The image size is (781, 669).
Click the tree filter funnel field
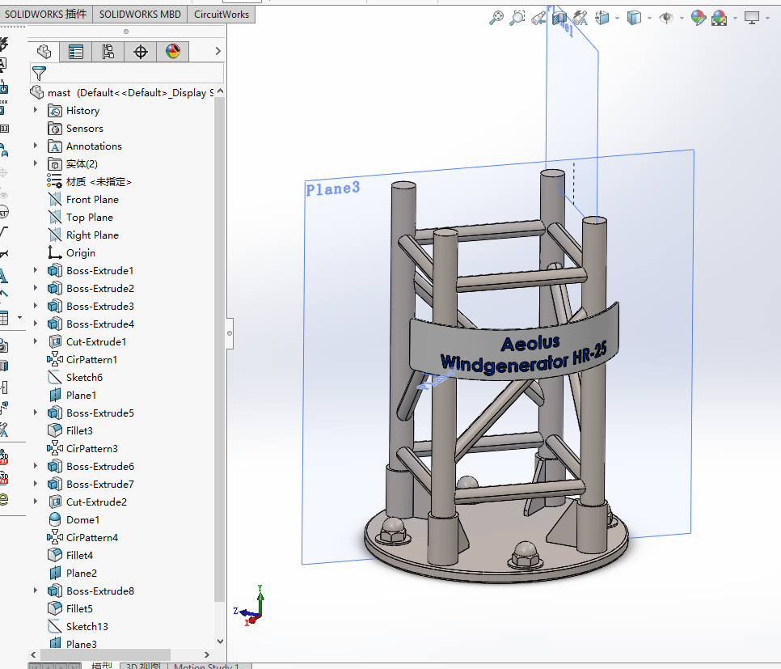pyautogui.click(x=126, y=74)
